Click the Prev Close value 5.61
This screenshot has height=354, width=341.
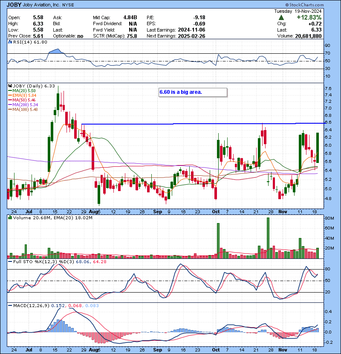tap(38, 36)
